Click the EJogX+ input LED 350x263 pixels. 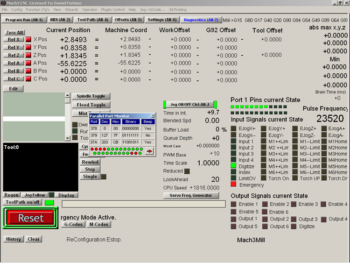233,128
